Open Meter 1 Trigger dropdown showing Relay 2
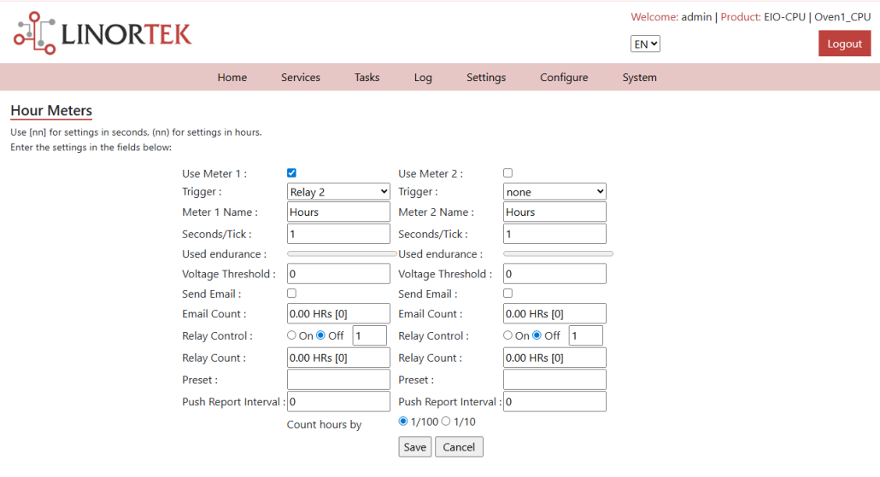This screenshot has width=880, height=477. tap(338, 192)
